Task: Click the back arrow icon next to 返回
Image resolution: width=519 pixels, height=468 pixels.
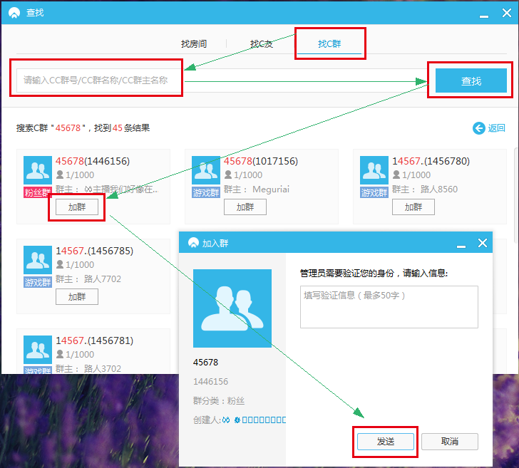Action: point(479,128)
